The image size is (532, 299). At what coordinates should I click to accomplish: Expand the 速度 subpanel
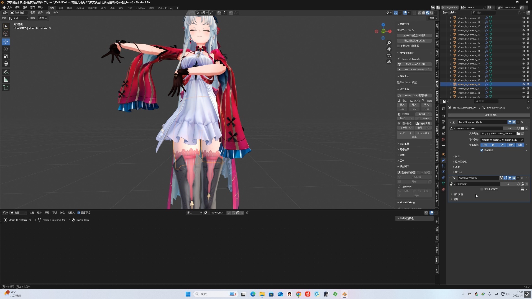[457, 167]
